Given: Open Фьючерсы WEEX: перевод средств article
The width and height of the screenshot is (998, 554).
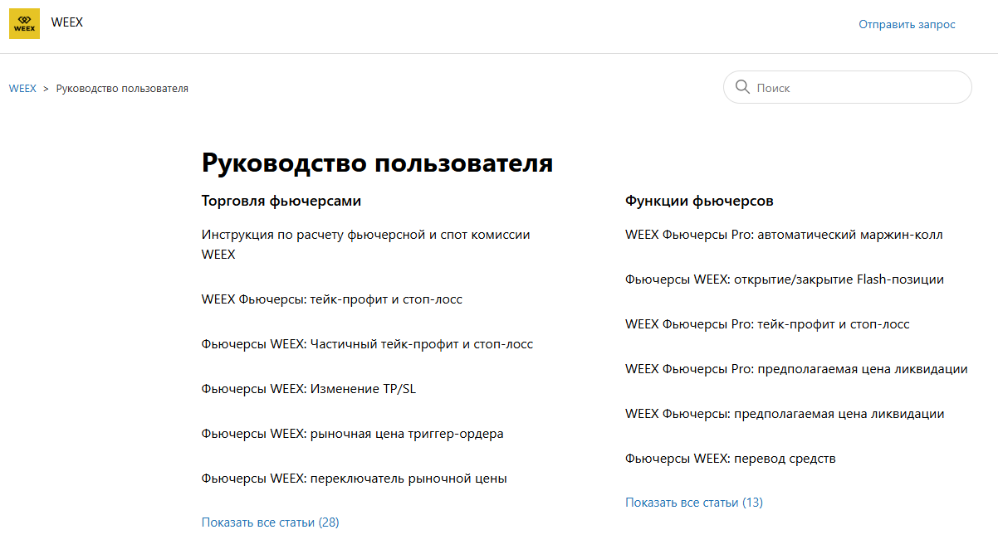Looking at the screenshot, I should 731,459.
